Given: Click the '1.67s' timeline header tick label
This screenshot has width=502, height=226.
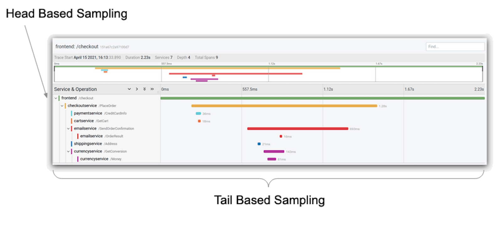Looking at the screenshot, I should [409, 90].
